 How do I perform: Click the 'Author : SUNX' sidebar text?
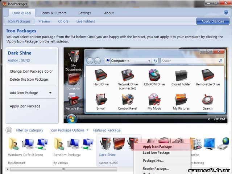(x=19, y=60)
